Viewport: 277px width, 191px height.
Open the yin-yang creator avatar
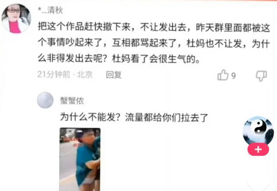tap(258, 130)
